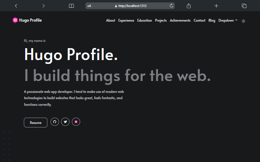This screenshot has width=260, height=162.
Task: Click the browser forward arrow
Action: pyautogui.click(x=43, y=6)
